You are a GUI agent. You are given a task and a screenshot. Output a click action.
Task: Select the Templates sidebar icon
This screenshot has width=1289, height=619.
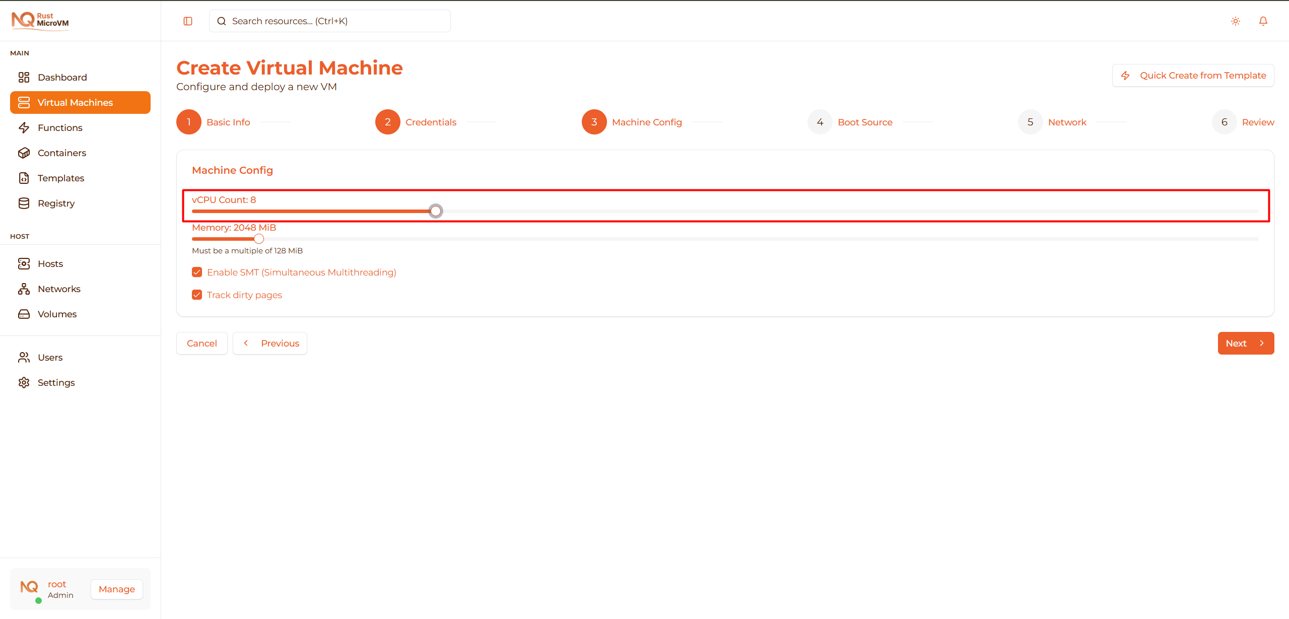pyautogui.click(x=24, y=178)
